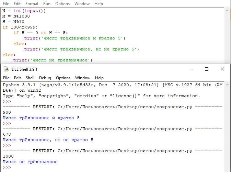231x172 pixels.
Task: Close the IDLE Shell window
Action: 222,69
